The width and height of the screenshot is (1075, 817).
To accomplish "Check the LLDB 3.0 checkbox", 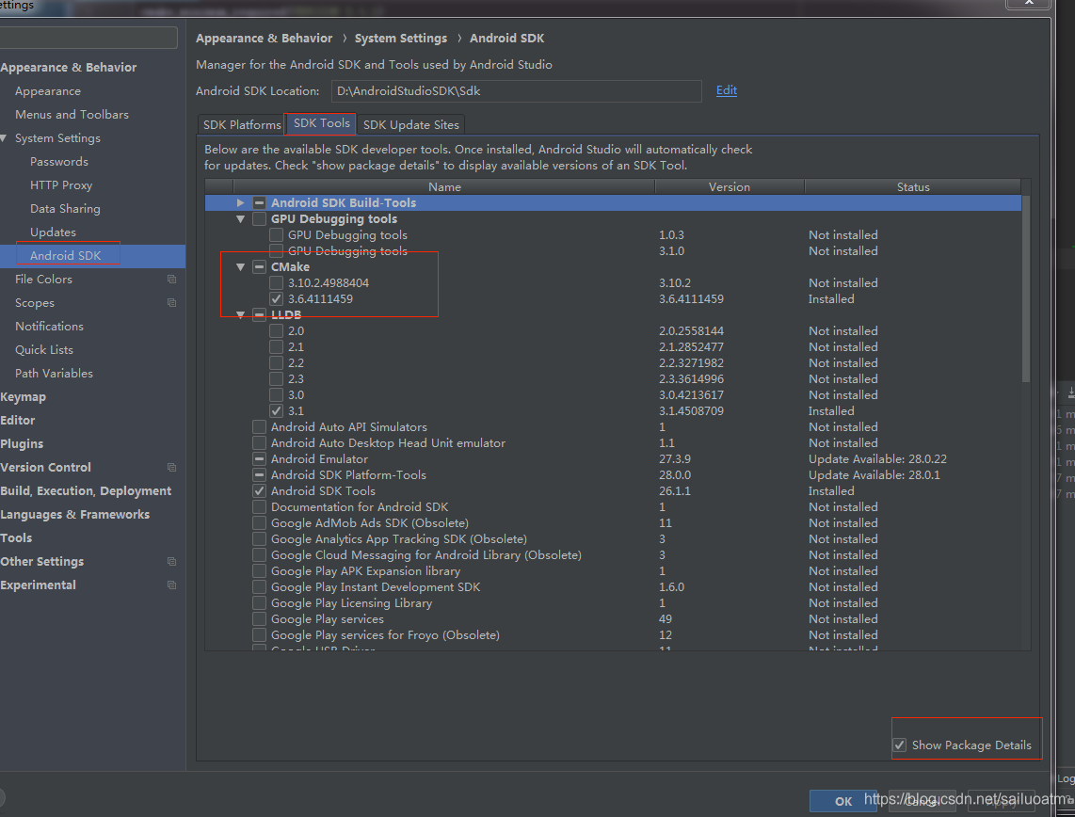I will (277, 395).
